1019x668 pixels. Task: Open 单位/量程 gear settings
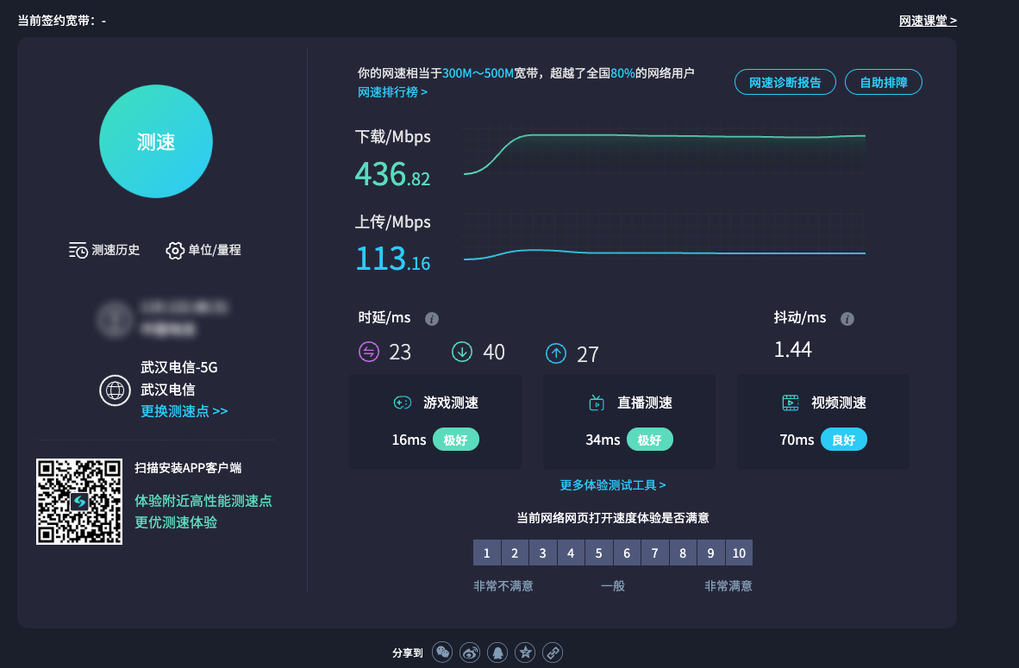pyautogui.click(x=203, y=250)
